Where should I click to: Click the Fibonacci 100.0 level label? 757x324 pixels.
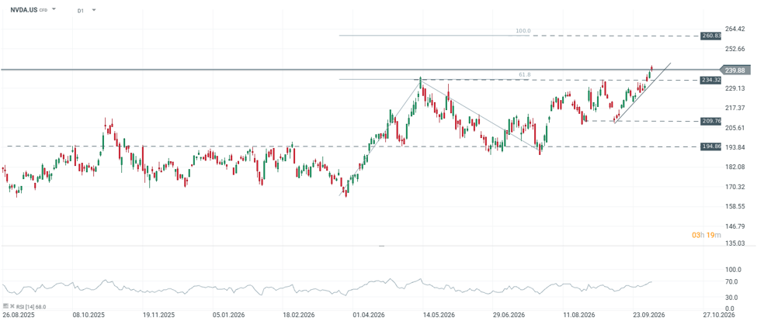(523, 31)
